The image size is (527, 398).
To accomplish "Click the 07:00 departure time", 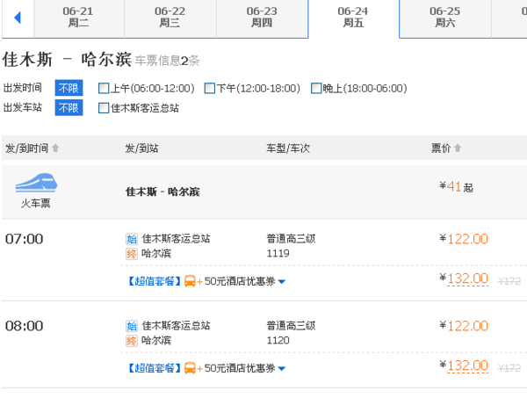I will pyautogui.click(x=25, y=239).
